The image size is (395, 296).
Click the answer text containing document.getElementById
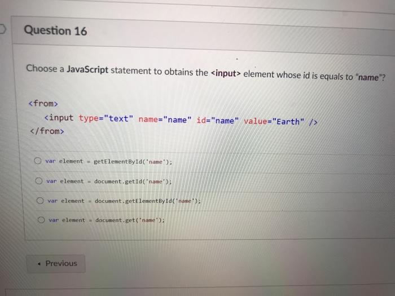[124, 201]
